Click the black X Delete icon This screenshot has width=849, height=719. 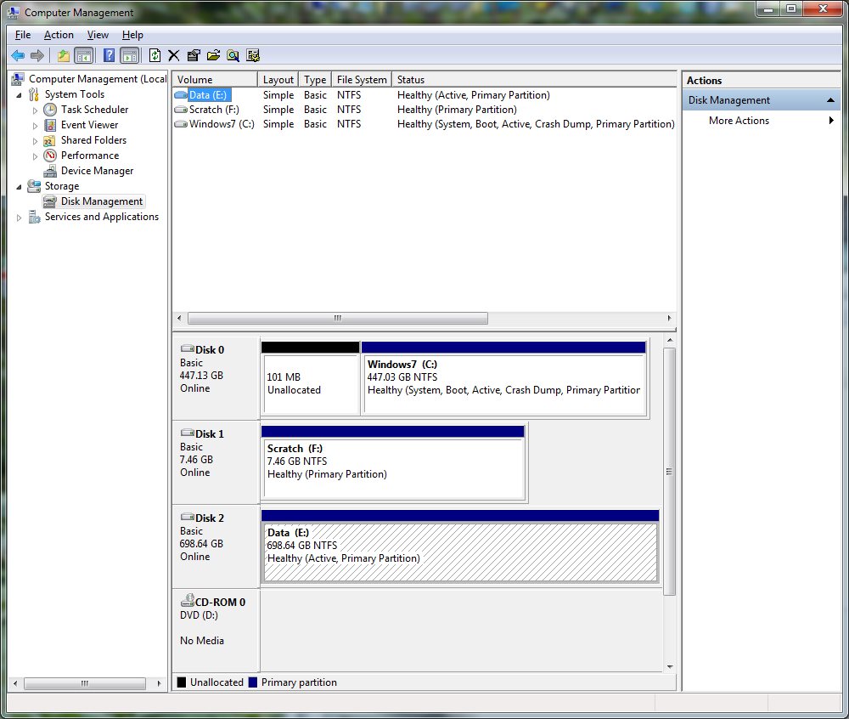[x=174, y=55]
